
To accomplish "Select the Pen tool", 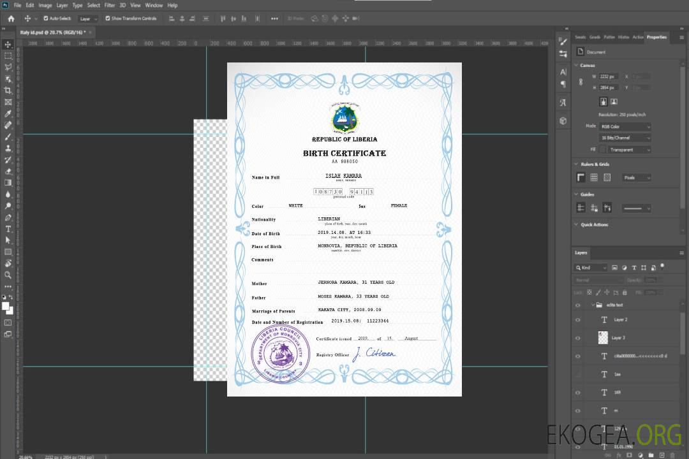I will pos(8,217).
